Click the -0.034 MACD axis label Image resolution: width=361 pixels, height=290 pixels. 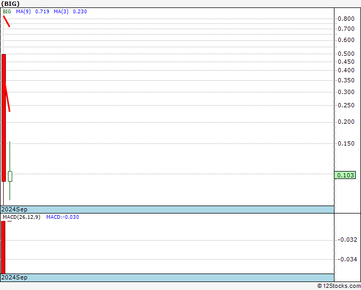point(348,259)
